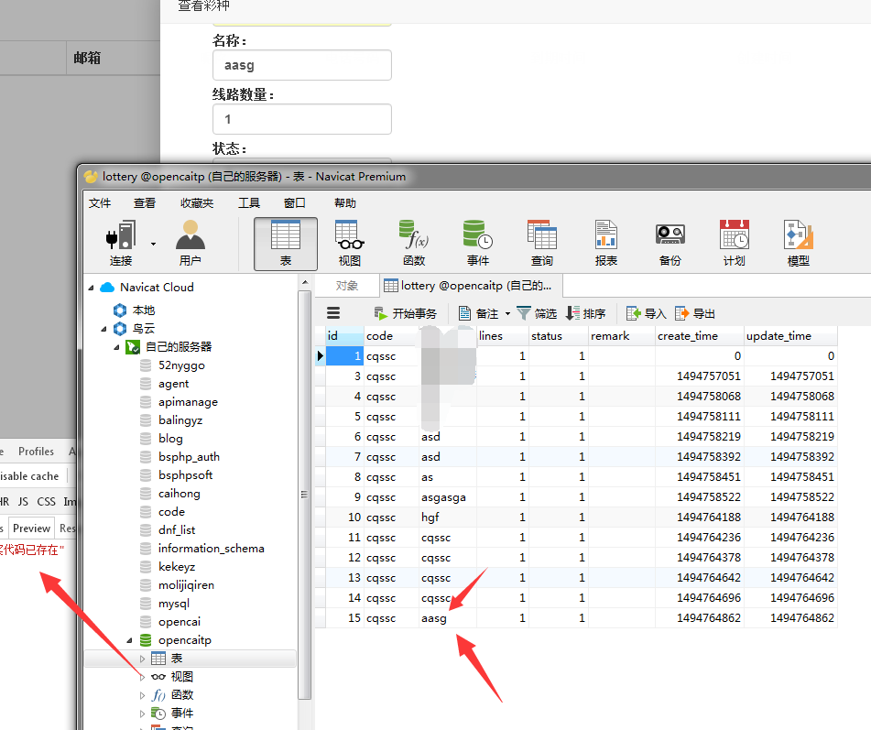871x730 pixels.
Task: Open the 备注 dropdown arrow
Action: 507,314
